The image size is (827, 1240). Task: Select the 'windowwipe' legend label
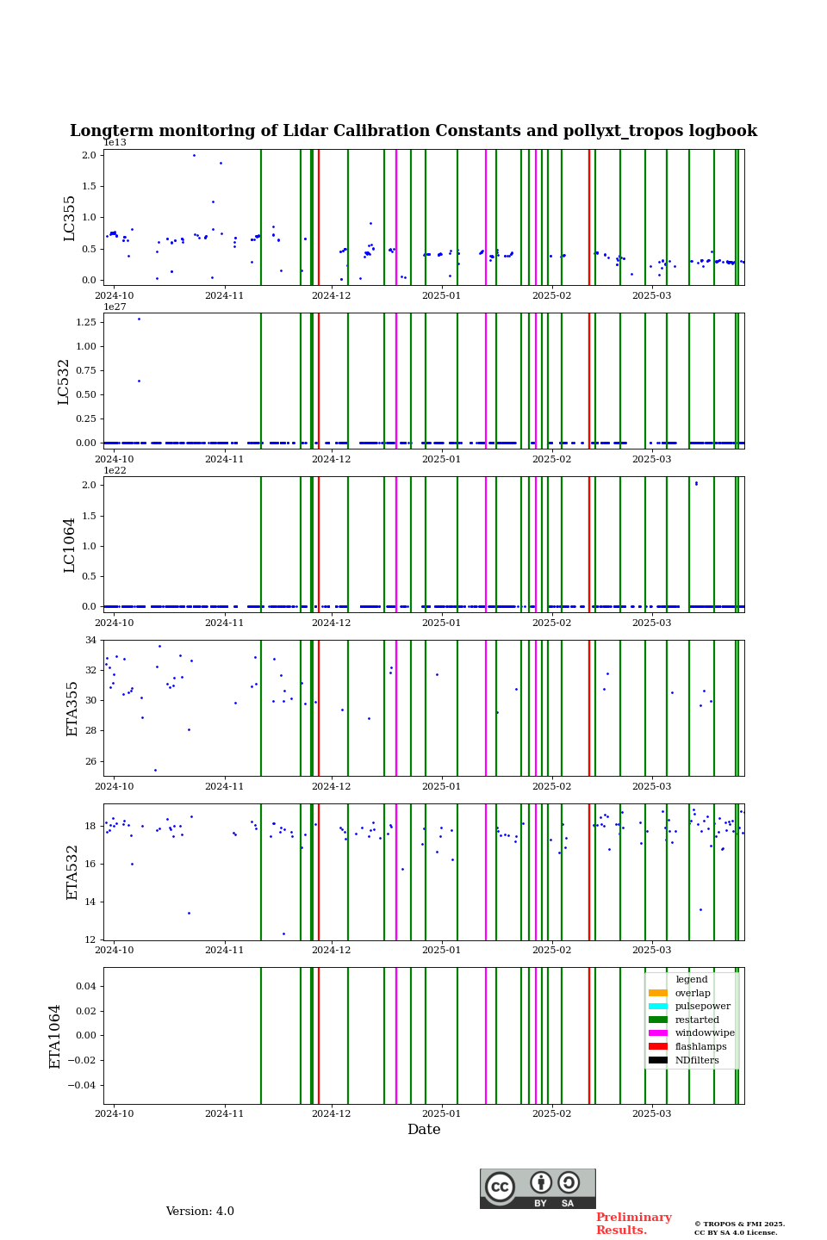(705, 1033)
